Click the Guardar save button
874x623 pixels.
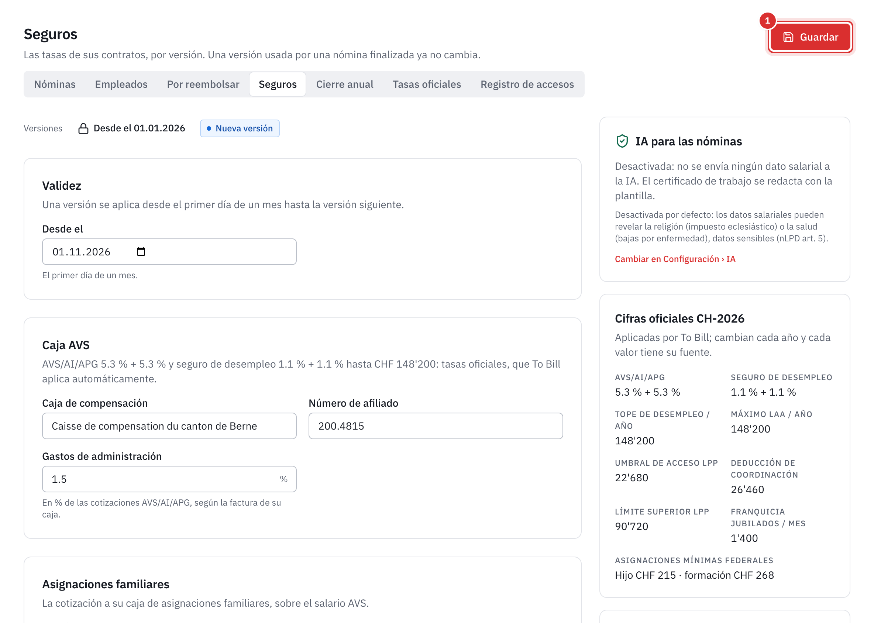pos(810,37)
